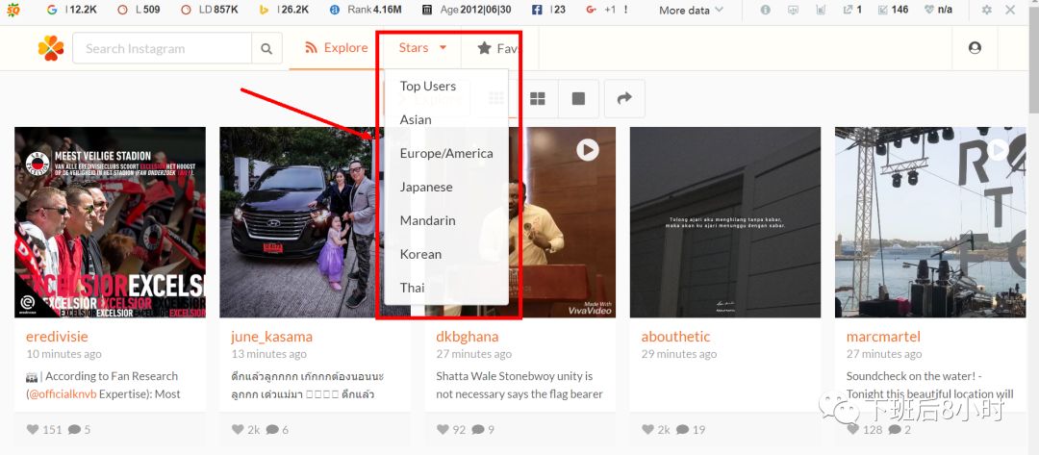Click the SEOquake page info icon
Screen dimensions: 1039x455
click(x=766, y=10)
